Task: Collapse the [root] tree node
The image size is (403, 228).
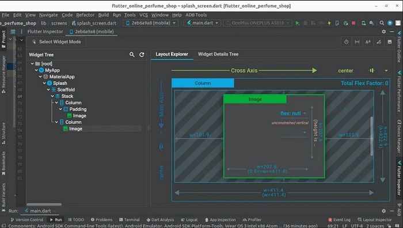Action: coord(32,63)
